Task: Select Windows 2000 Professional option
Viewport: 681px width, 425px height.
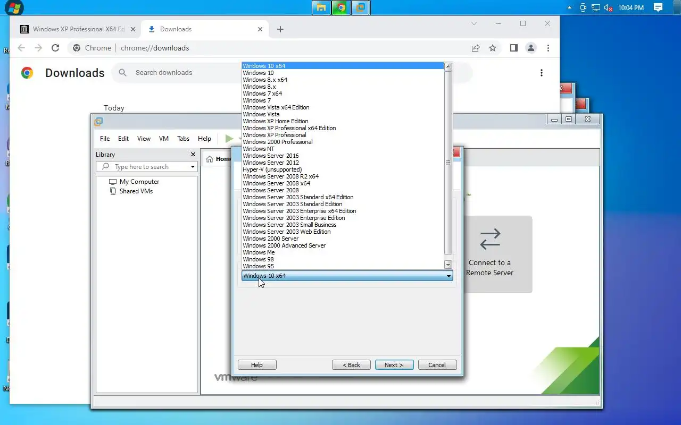Action: point(343,142)
